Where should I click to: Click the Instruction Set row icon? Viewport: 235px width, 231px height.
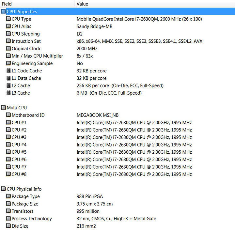(8, 41)
